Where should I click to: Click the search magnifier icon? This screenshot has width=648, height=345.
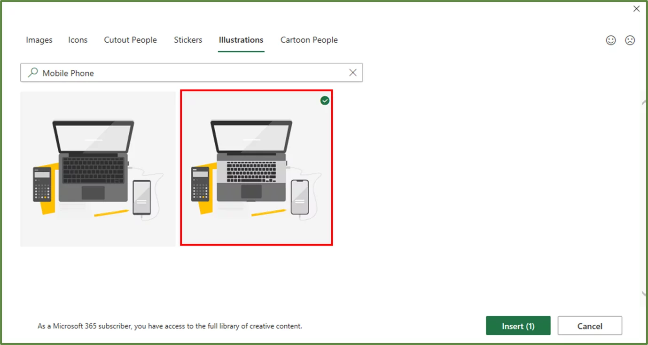(x=32, y=72)
